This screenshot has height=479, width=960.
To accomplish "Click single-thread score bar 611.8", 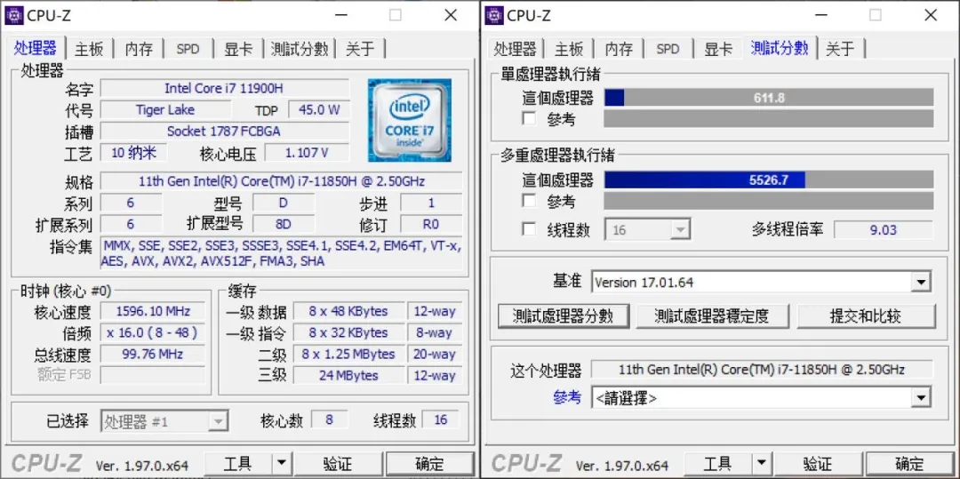I will [x=769, y=98].
